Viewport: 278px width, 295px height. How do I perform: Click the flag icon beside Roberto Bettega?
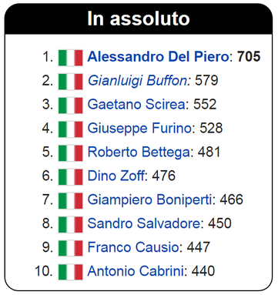[71, 153]
